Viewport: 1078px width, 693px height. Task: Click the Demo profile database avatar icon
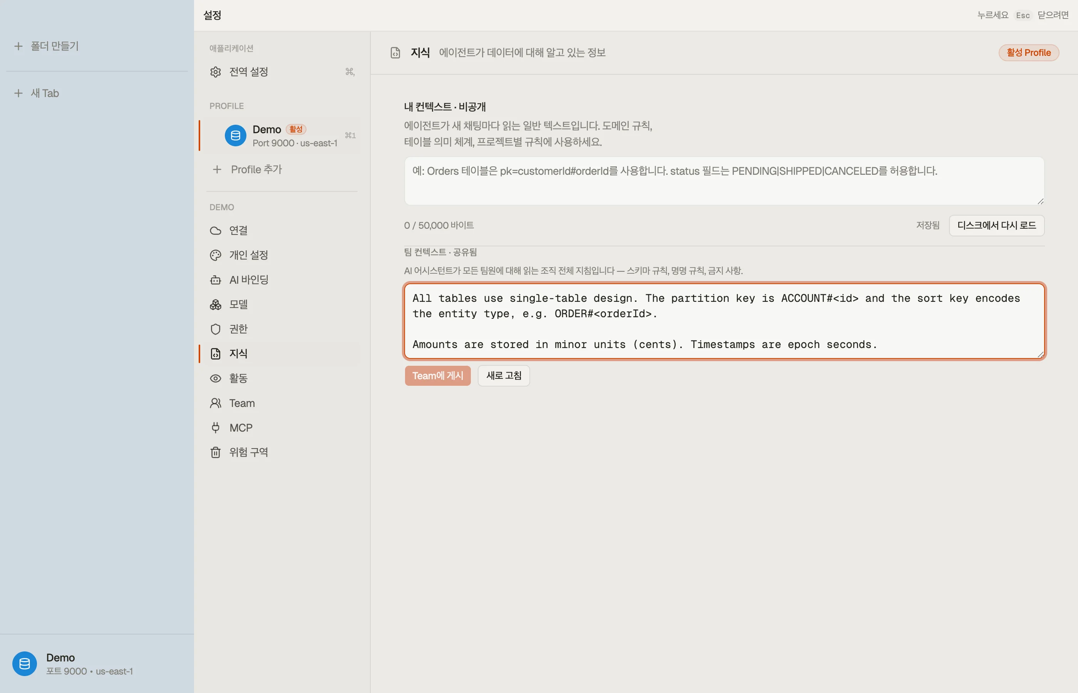235,136
